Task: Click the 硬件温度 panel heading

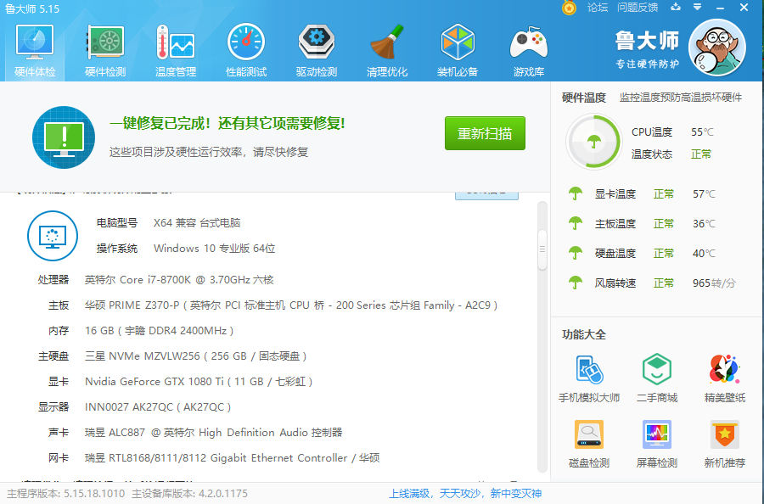Action: (x=584, y=98)
